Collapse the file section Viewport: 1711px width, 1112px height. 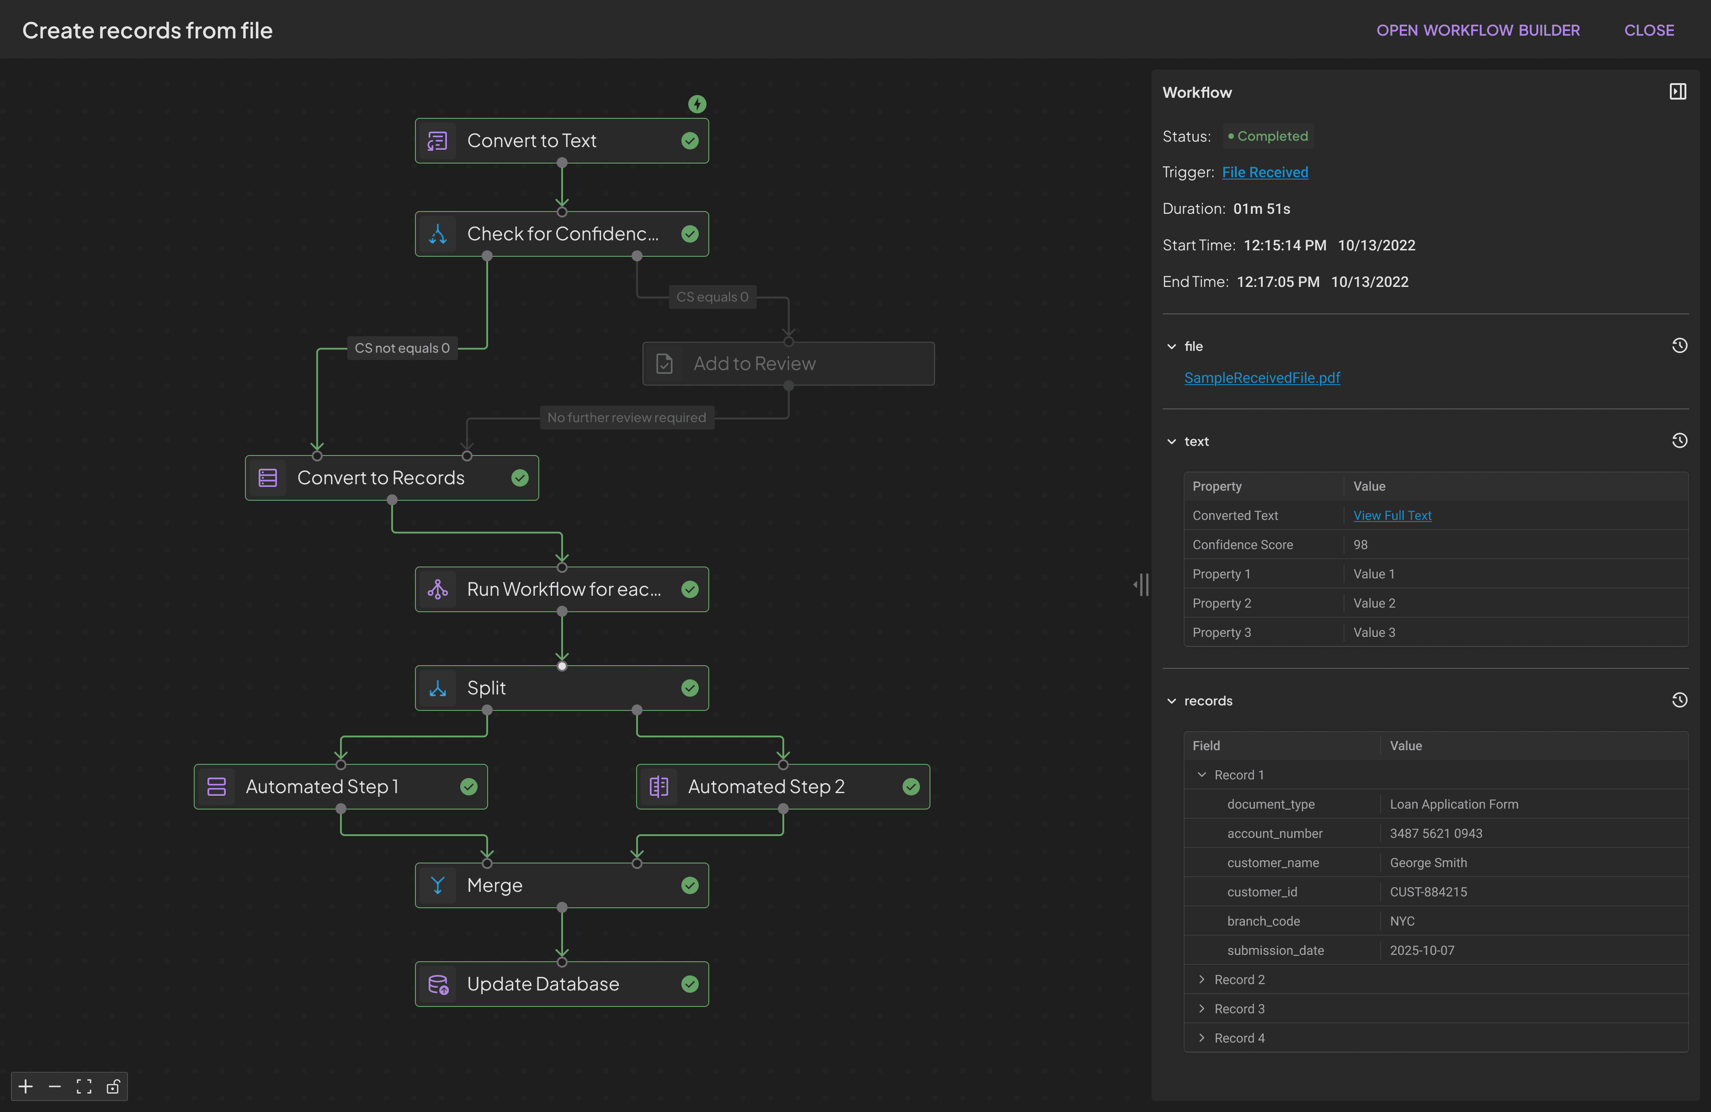click(1172, 346)
